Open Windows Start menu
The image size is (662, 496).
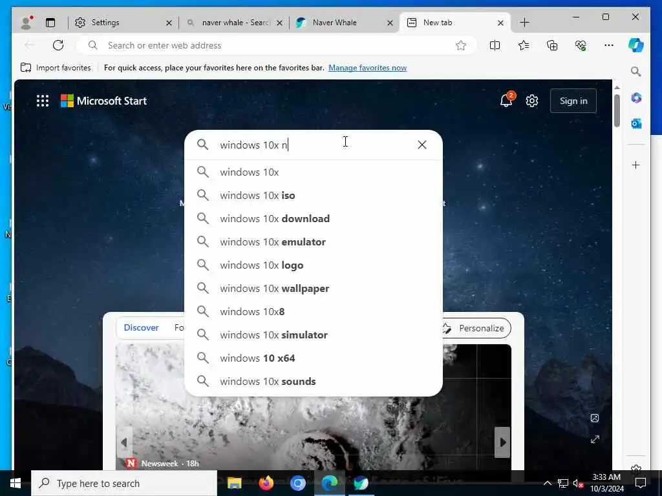[x=16, y=483]
